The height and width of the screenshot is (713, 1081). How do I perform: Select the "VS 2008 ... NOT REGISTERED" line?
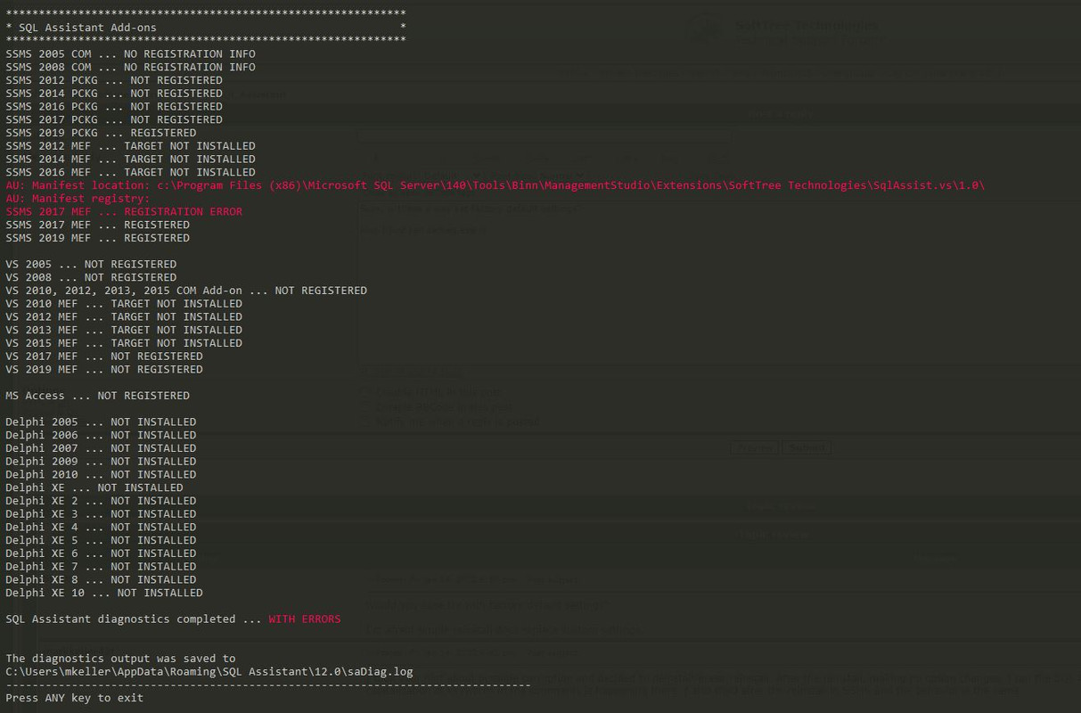[91, 277]
